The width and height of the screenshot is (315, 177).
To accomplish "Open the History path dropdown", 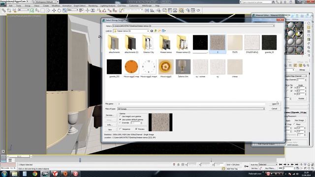I will coord(274,26).
